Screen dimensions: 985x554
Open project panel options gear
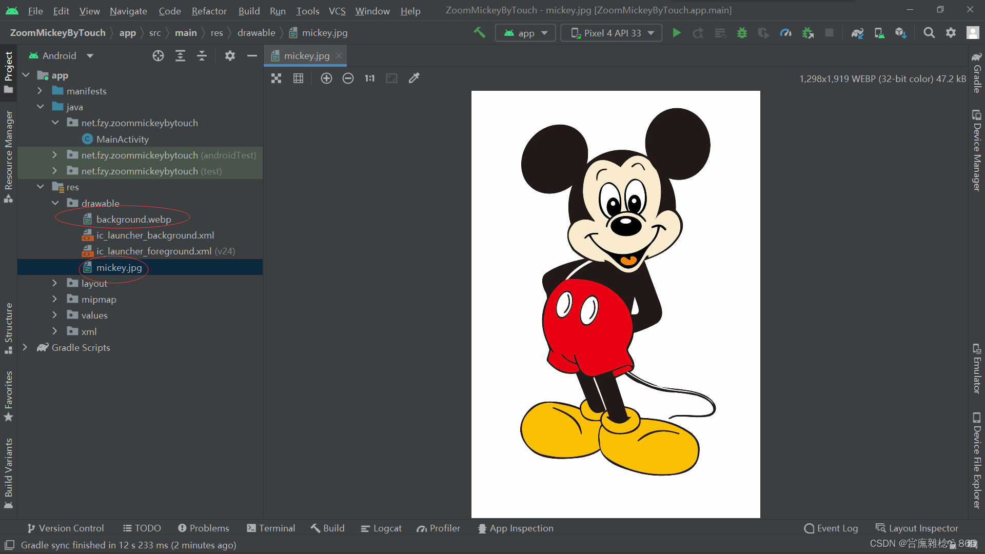coord(230,56)
